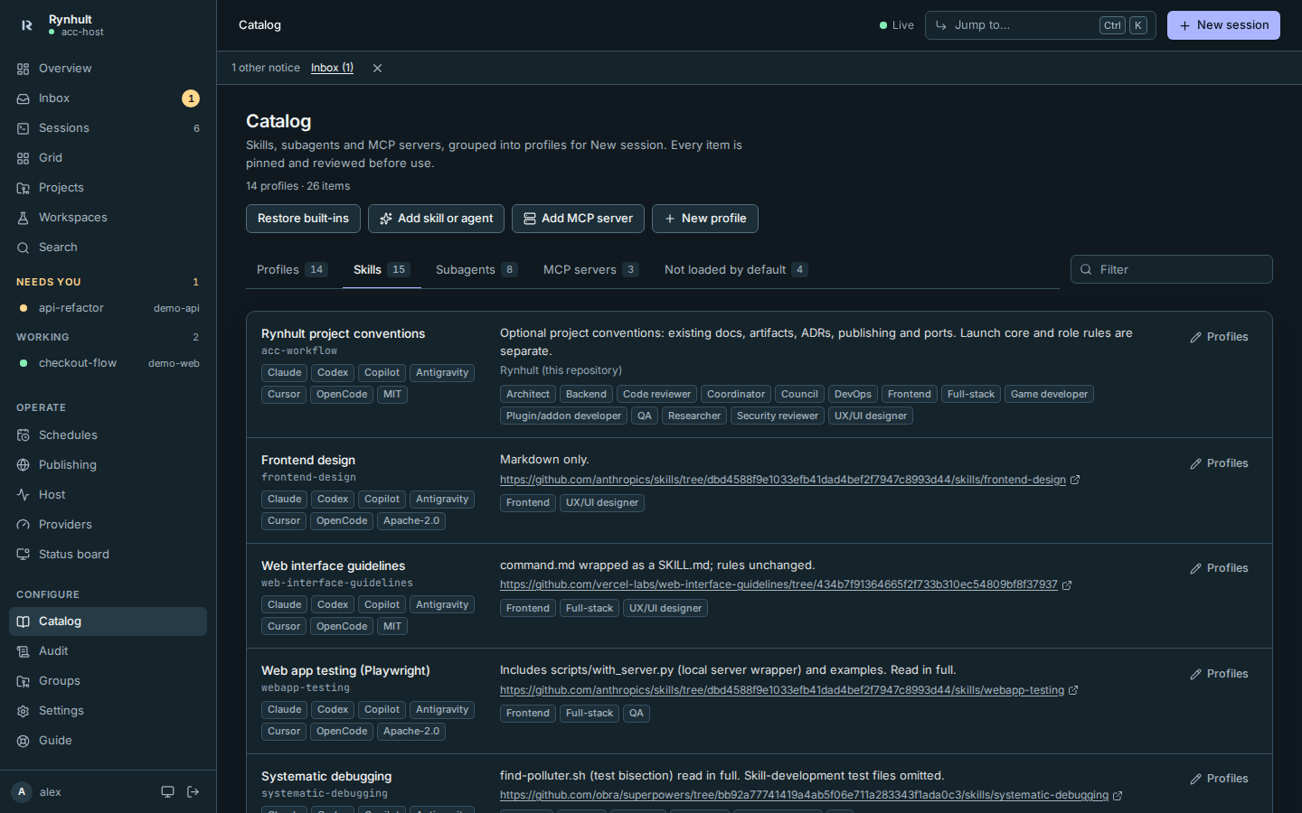Image resolution: width=1302 pixels, height=813 pixels.
Task: Open Not loaded by default tab
Action: [735, 270]
